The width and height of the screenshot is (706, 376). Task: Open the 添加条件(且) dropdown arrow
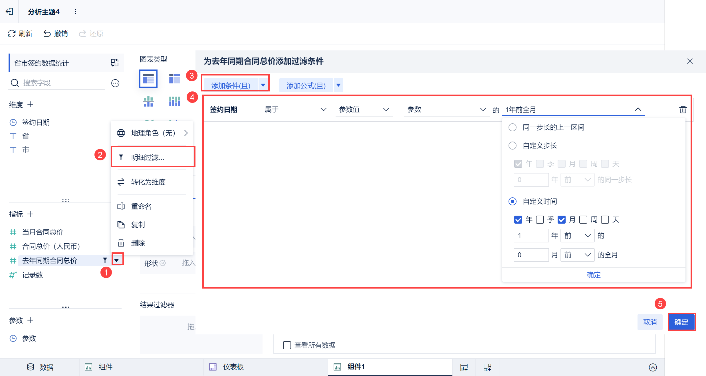pos(263,85)
